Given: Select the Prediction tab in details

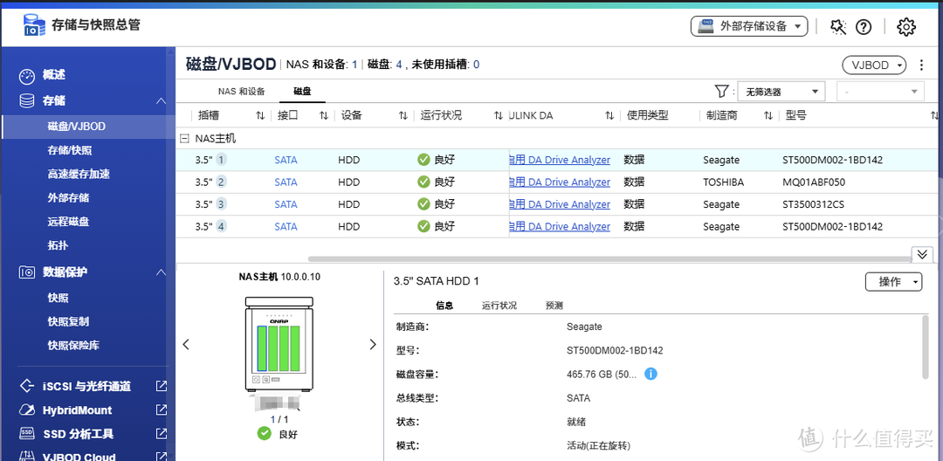Looking at the screenshot, I should 554,306.
